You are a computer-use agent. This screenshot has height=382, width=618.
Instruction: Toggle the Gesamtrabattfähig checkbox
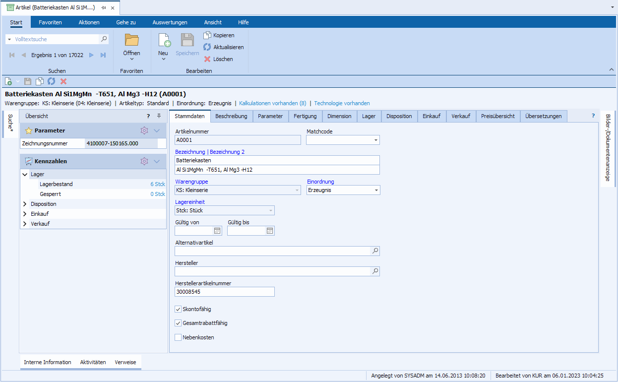click(x=179, y=323)
